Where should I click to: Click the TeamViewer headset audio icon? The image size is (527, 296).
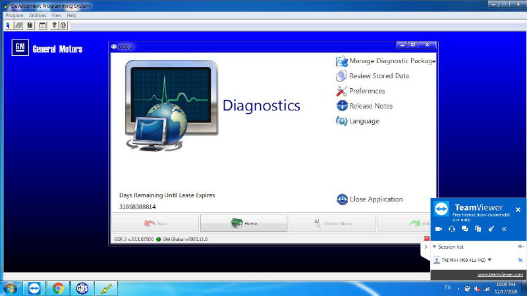452,229
